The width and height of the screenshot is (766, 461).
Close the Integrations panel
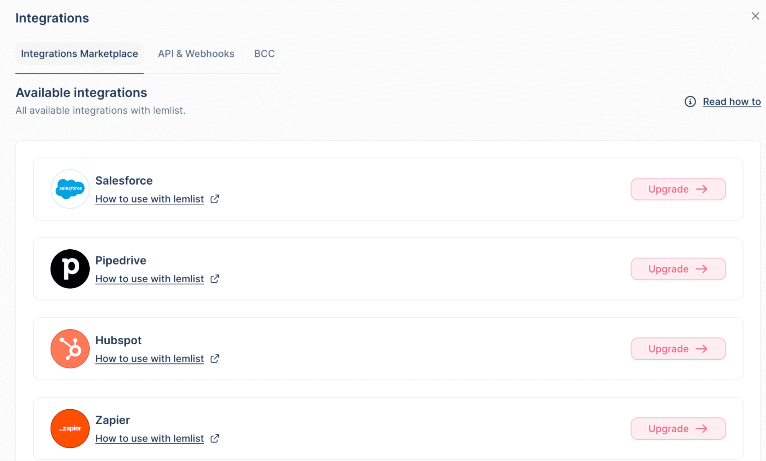[755, 16]
